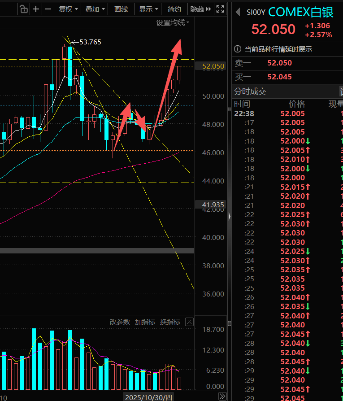Image resolution: width=343 pixels, height=401 pixels.
Task: Click the 时间 column header
Action: coord(242,104)
